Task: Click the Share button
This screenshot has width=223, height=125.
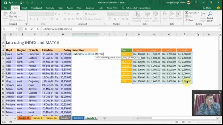Action: (x=207, y=8)
